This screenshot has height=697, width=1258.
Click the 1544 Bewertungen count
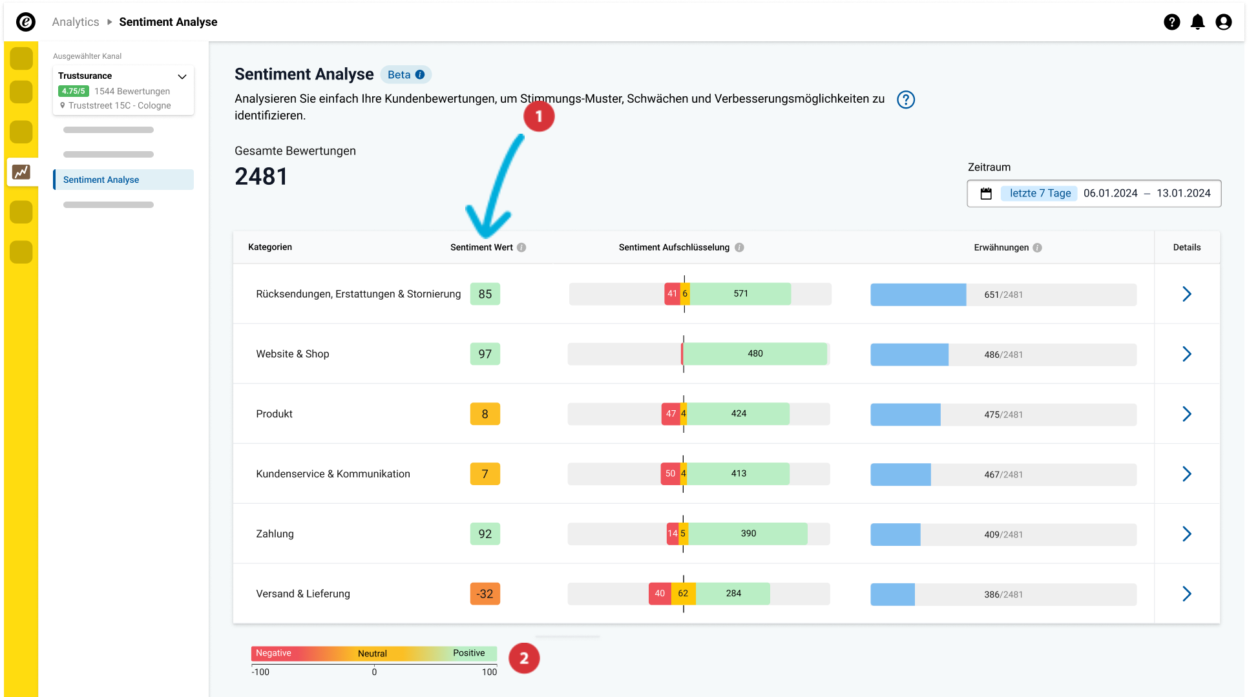pos(132,91)
